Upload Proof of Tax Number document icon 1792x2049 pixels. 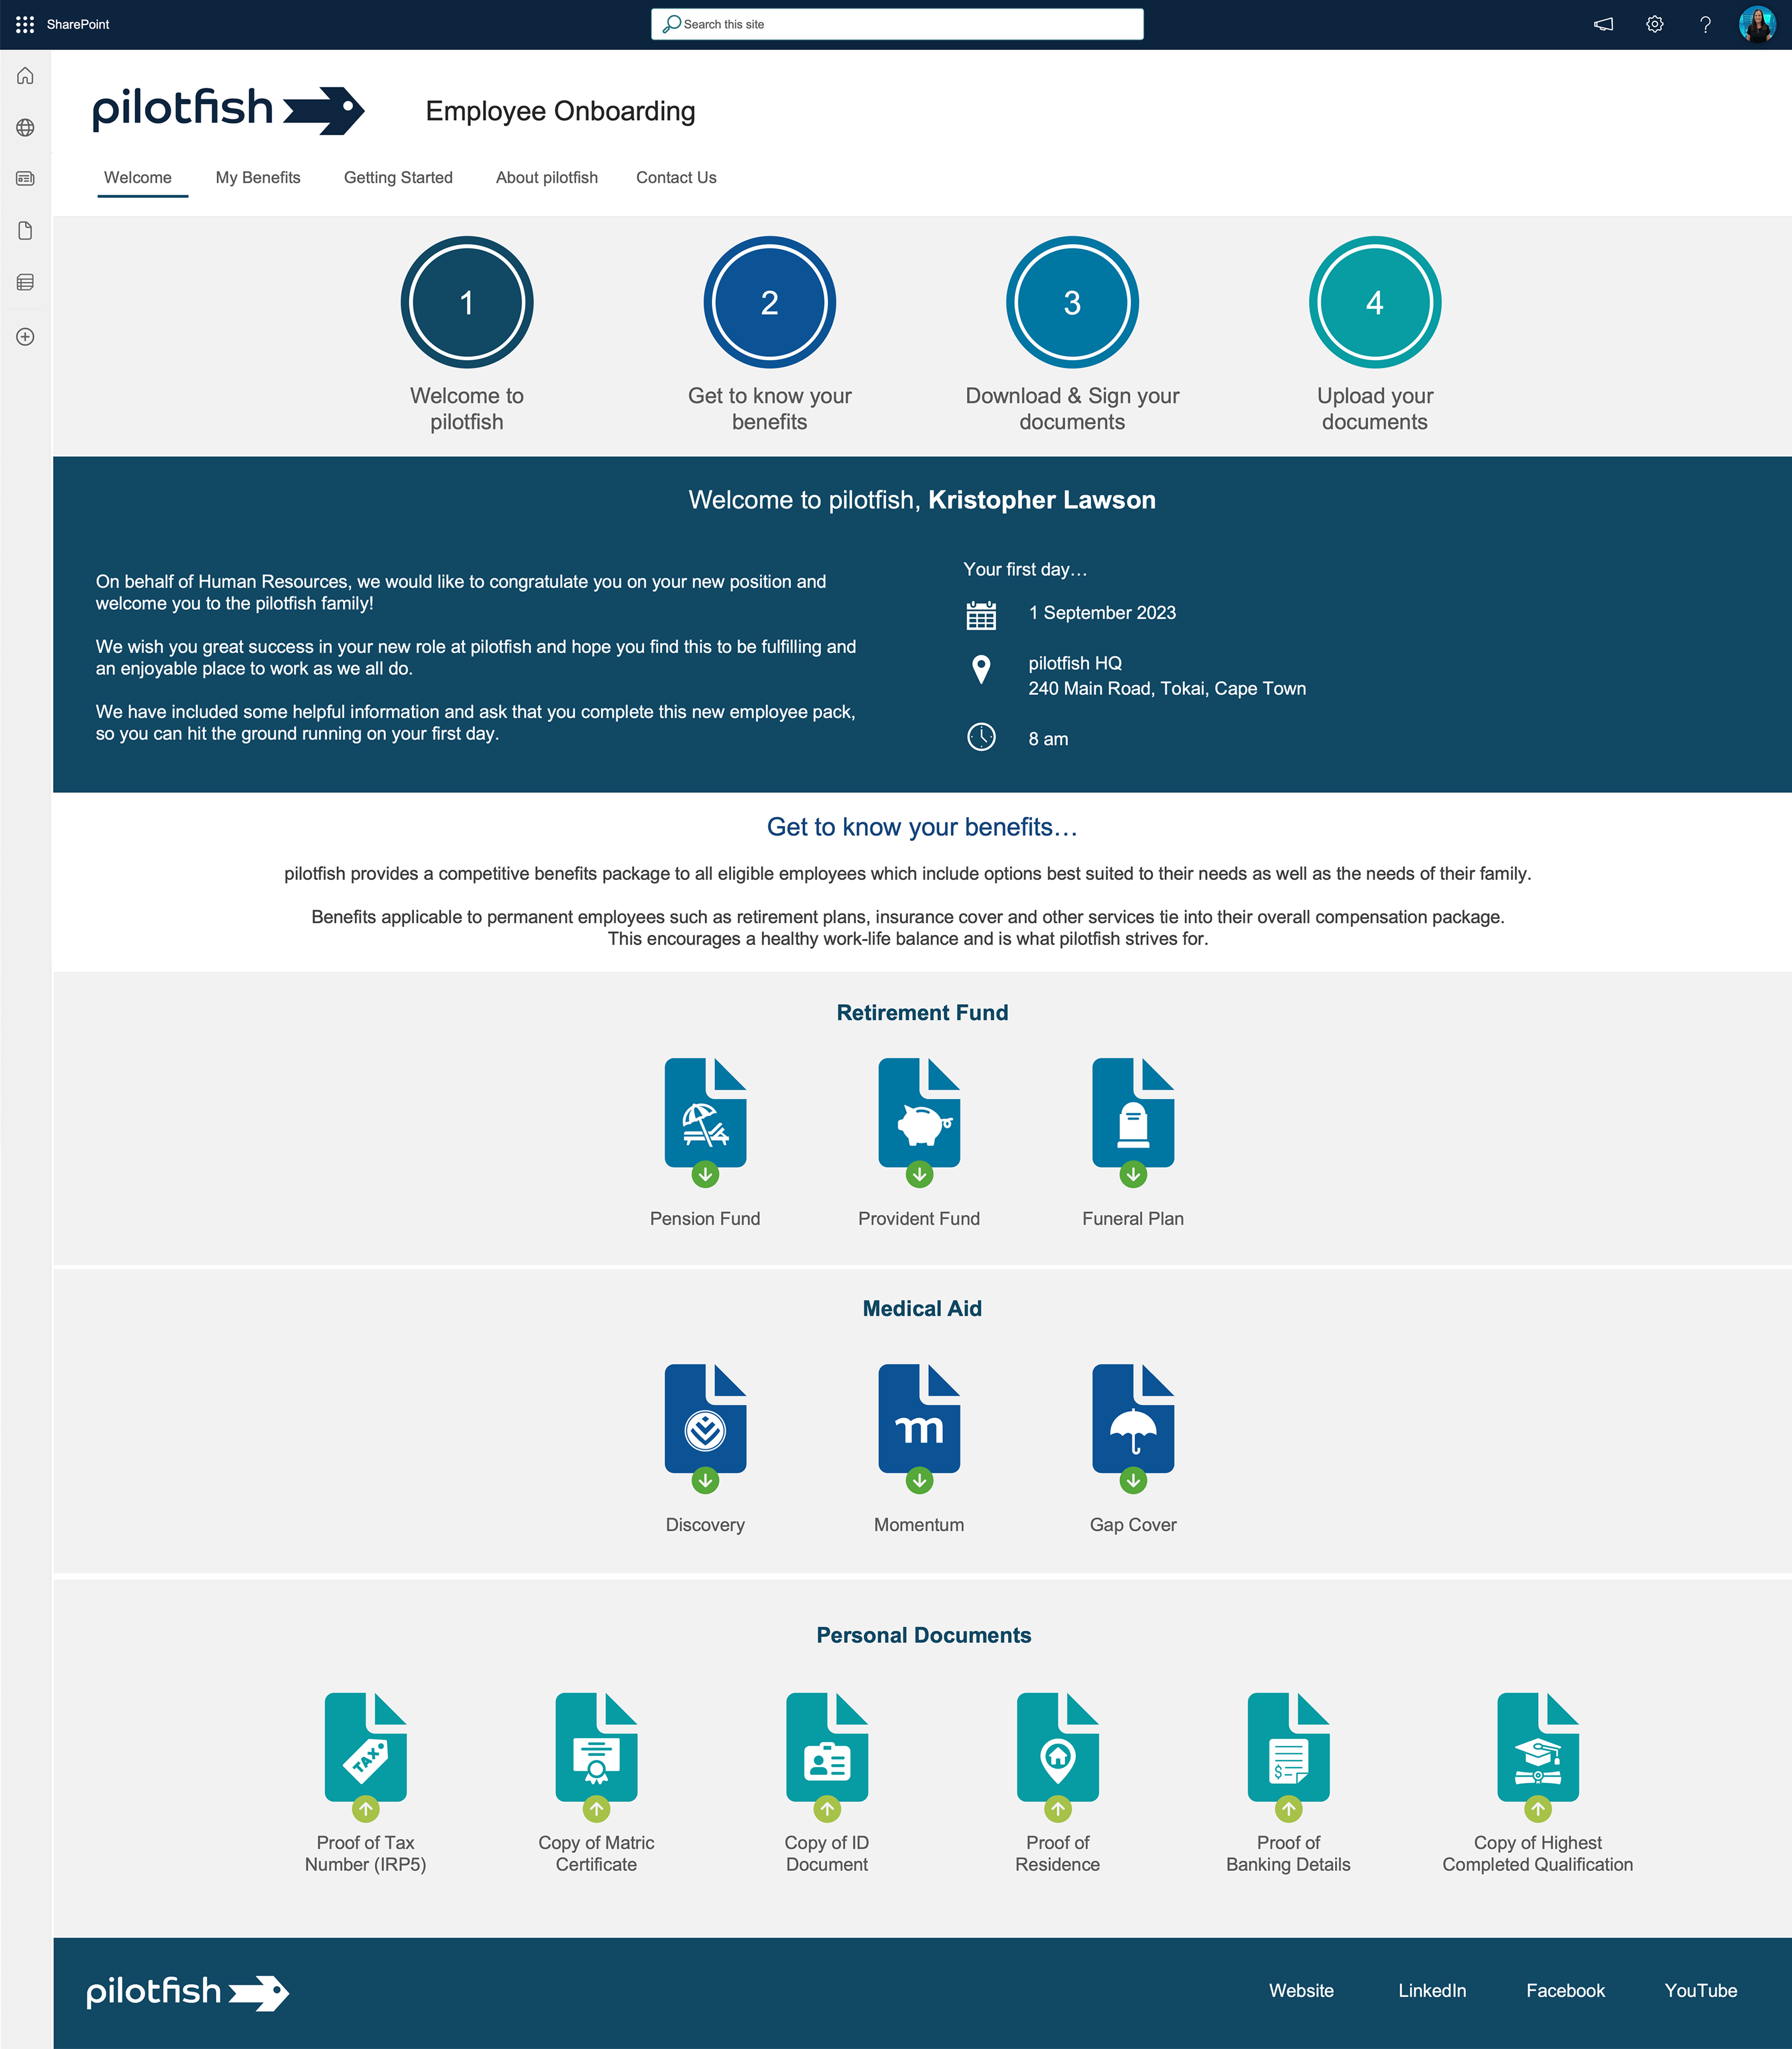pyautogui.click(x=366, y=1757)
